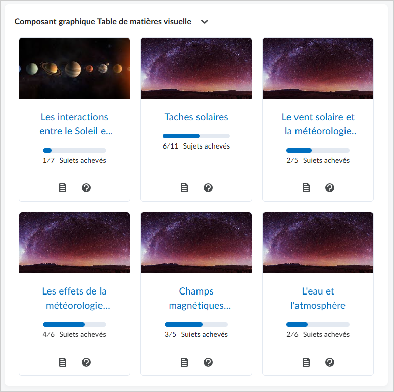Screen dimensions: 394x392
Task: Click quiz question icon on Taches solaires card
Action: point(208,188)
